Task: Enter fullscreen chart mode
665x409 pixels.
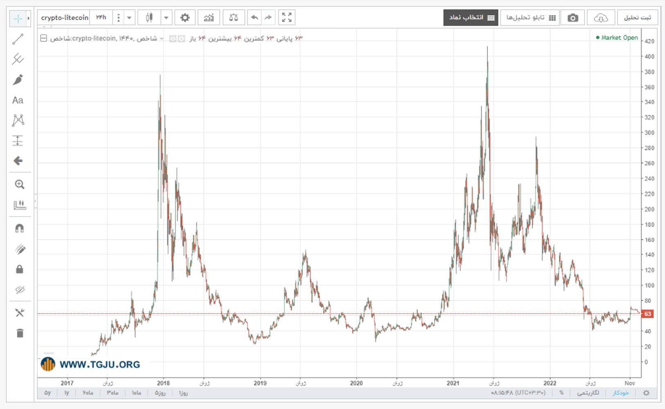Action: (x=287, y=18)
